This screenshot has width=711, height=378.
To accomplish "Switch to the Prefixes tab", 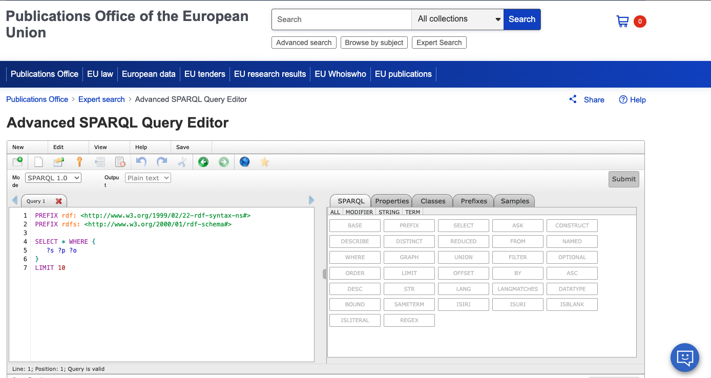I will pyautogui.click(x=474, y=201).
